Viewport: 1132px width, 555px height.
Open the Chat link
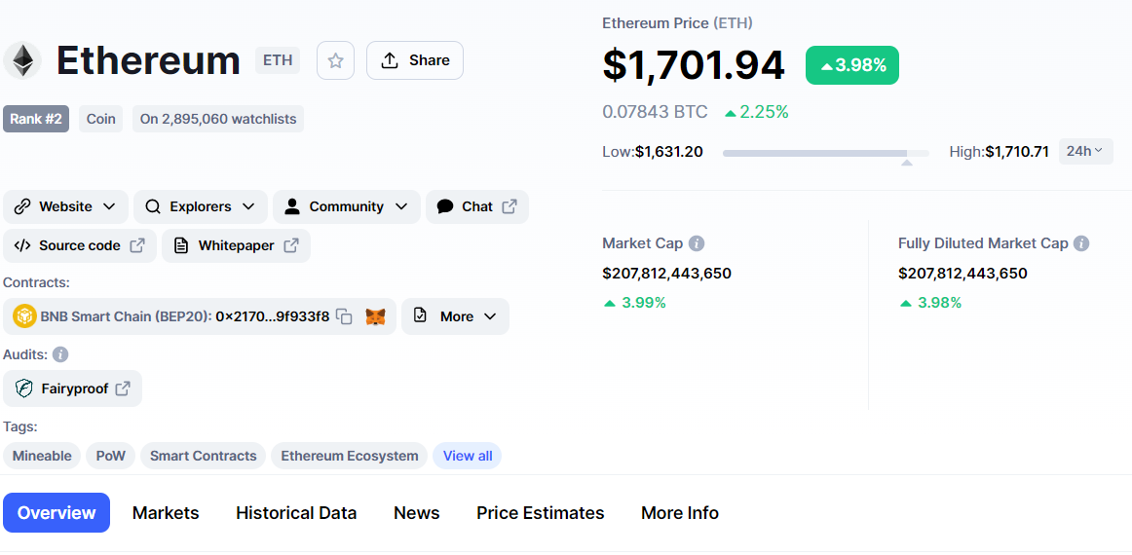(477, 206)
